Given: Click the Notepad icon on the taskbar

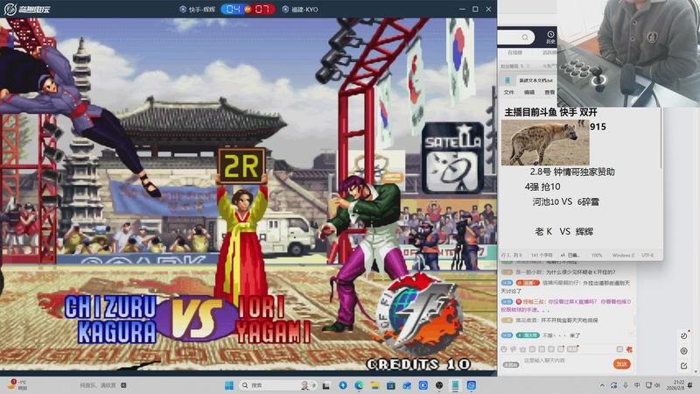Looking at the screenshot, I should 455,385.
